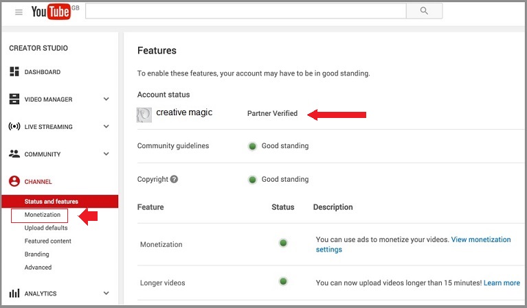The width and height of the screenshot is (527, 308).
Task: Open the Video Manager section
Action: tap(48, 99)
